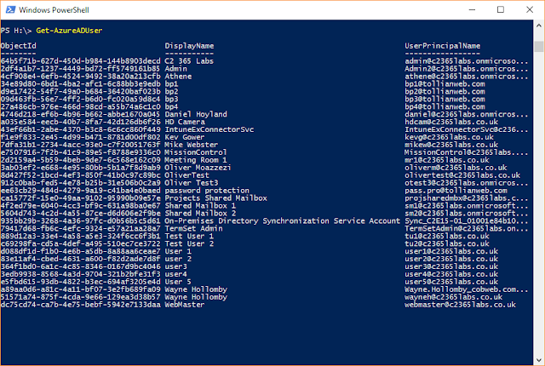545x366 pixels.
Task: Click ObjectId starting 'dc75cd74-ca7b'
Action: 81,305
